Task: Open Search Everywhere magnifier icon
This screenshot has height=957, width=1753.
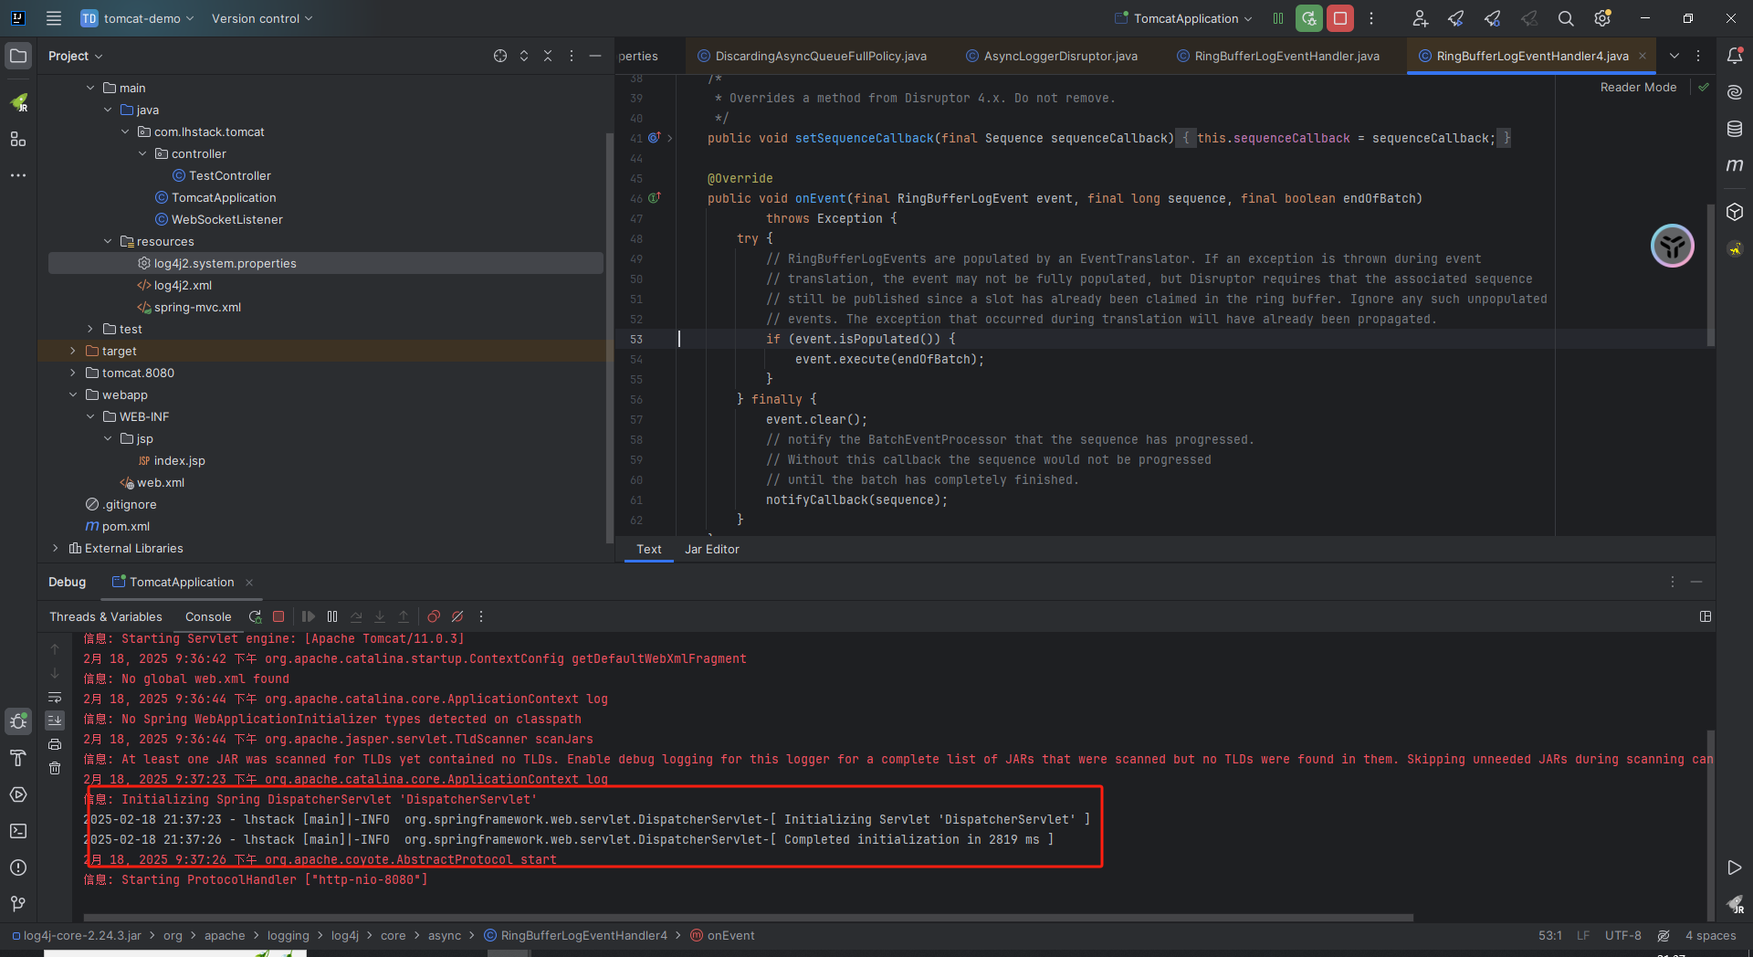Action: click(x=1566, y=18)
